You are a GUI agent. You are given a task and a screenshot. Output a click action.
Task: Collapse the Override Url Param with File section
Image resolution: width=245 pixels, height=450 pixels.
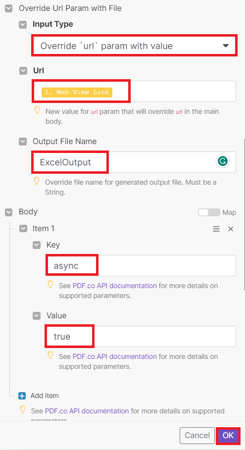click(x=9, y=8)
